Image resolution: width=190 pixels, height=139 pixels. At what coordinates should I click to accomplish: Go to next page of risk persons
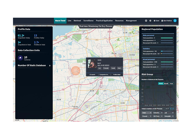(173, 109)
